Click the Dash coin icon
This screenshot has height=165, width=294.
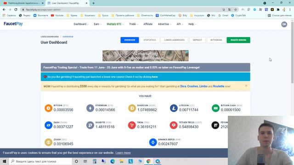[x=48, y=125]
